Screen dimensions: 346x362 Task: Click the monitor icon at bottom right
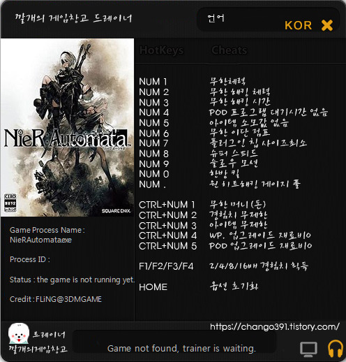coord(308,349)
